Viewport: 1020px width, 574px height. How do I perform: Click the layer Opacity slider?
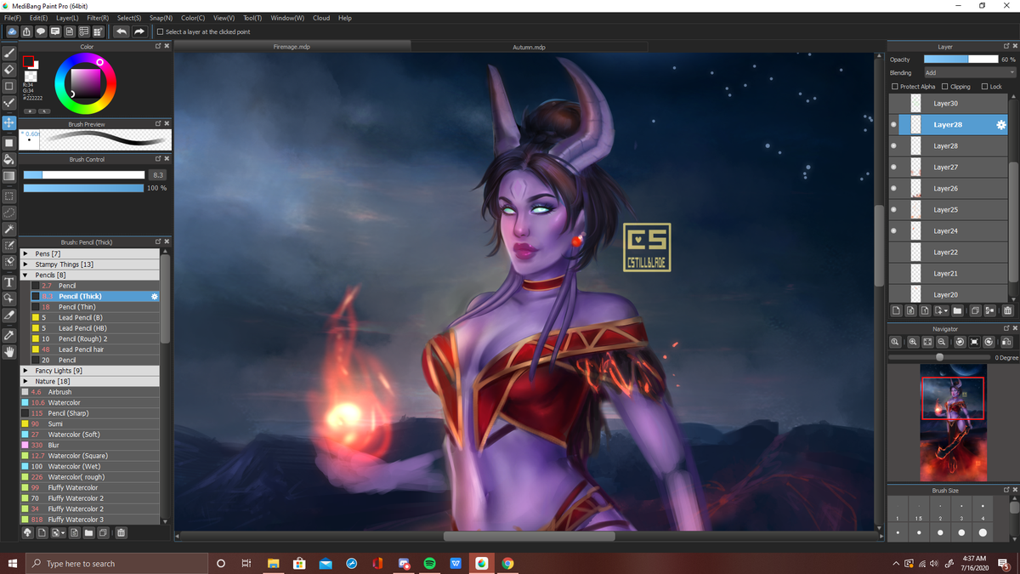[960, 60]
